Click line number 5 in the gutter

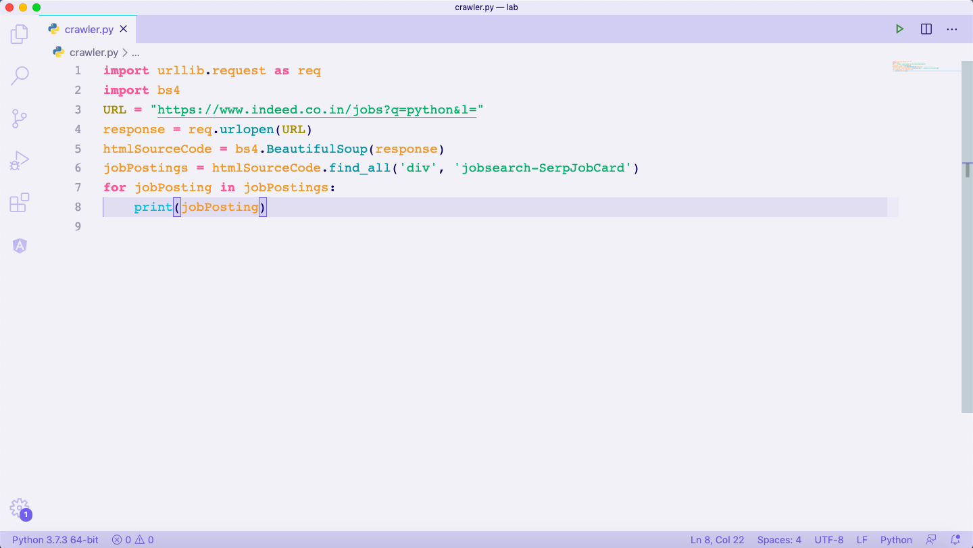click(78, 149)
